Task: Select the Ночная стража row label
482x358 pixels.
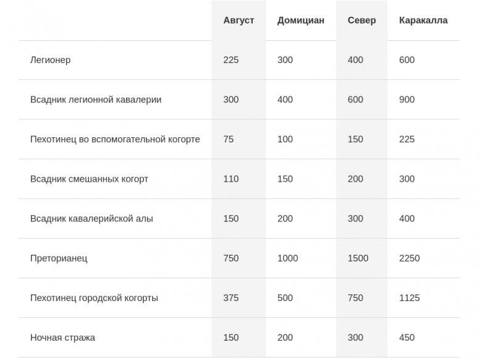Action: pyautogui.click(x=62, y=338)
